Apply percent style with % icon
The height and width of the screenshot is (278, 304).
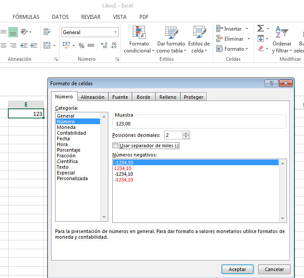(x=81, y=46)
